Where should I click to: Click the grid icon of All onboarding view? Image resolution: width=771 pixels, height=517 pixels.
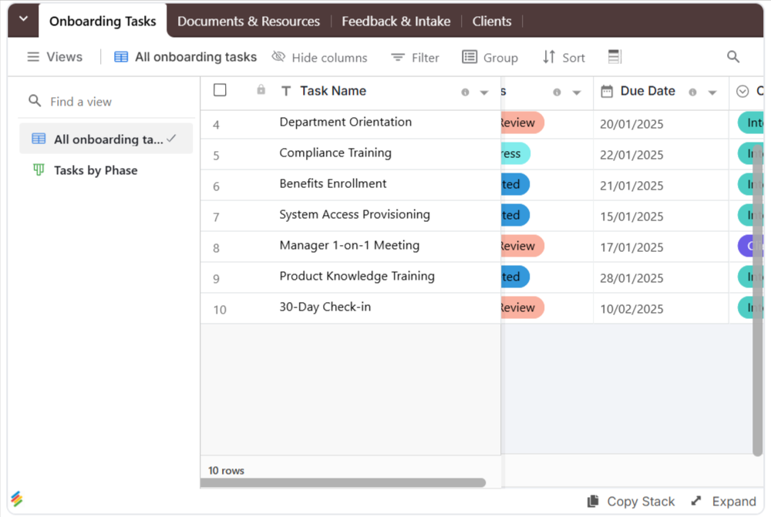click(39, 139)
